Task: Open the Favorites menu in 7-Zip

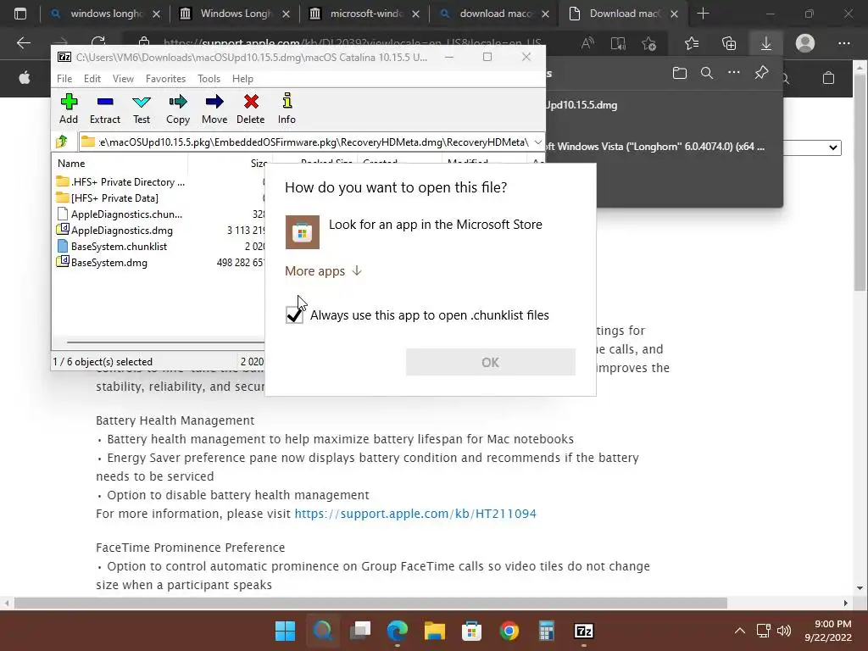Action: pos(165,79)
